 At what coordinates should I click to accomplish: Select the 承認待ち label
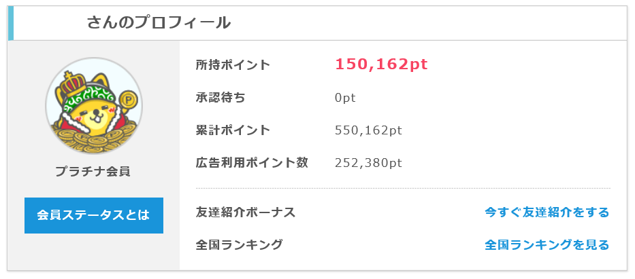pos(221,98)
